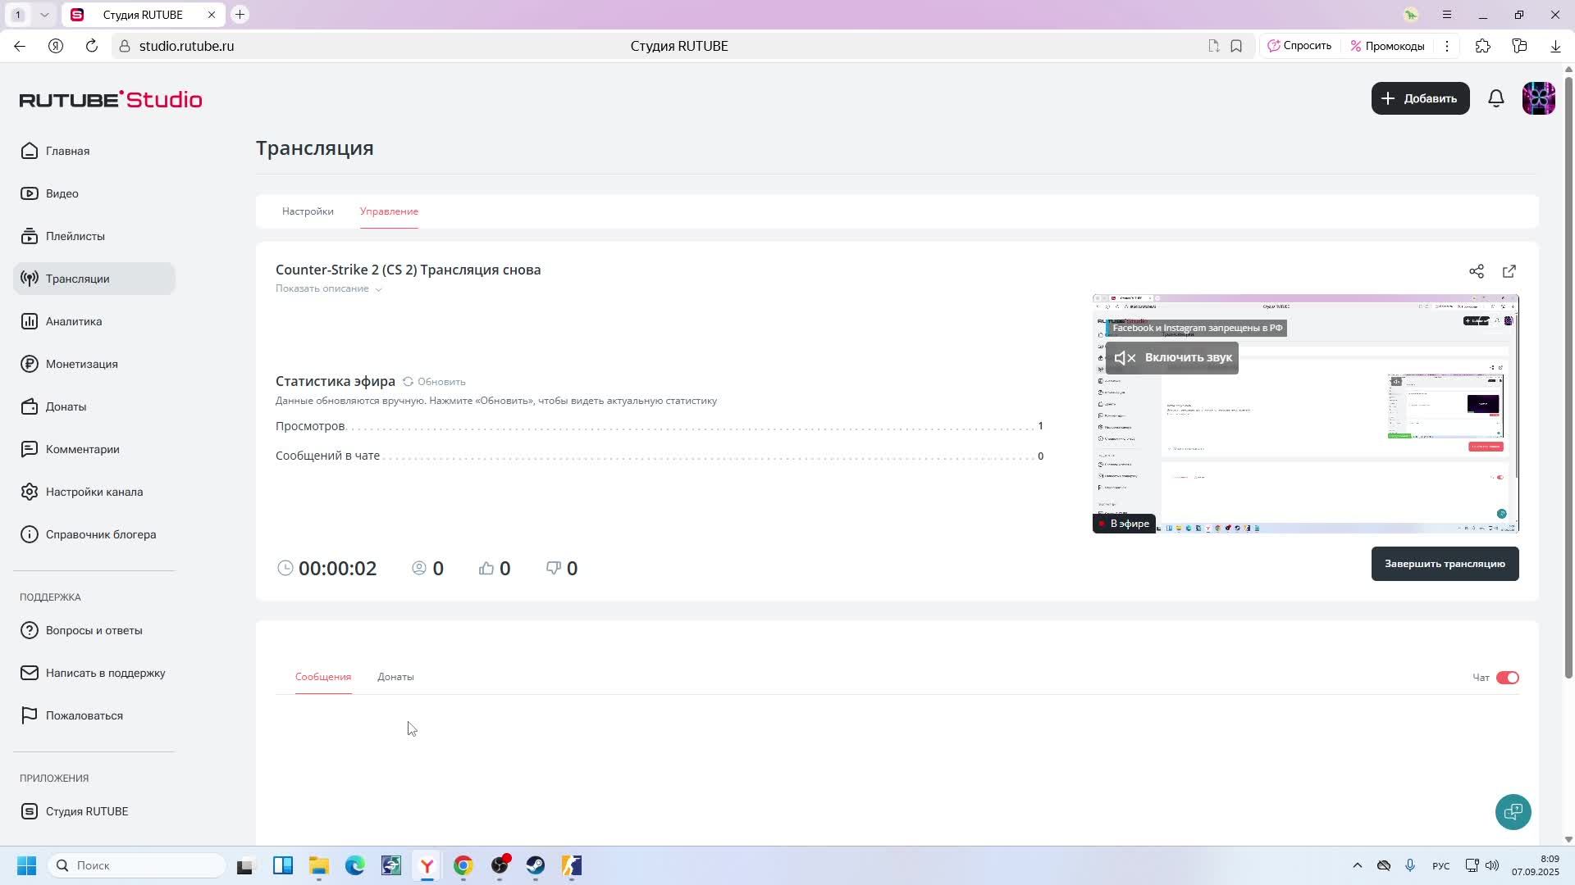This screenshot has width=1575, height=885.
Task: Open the stream in a new window
Action: (x=1509, y=271)
